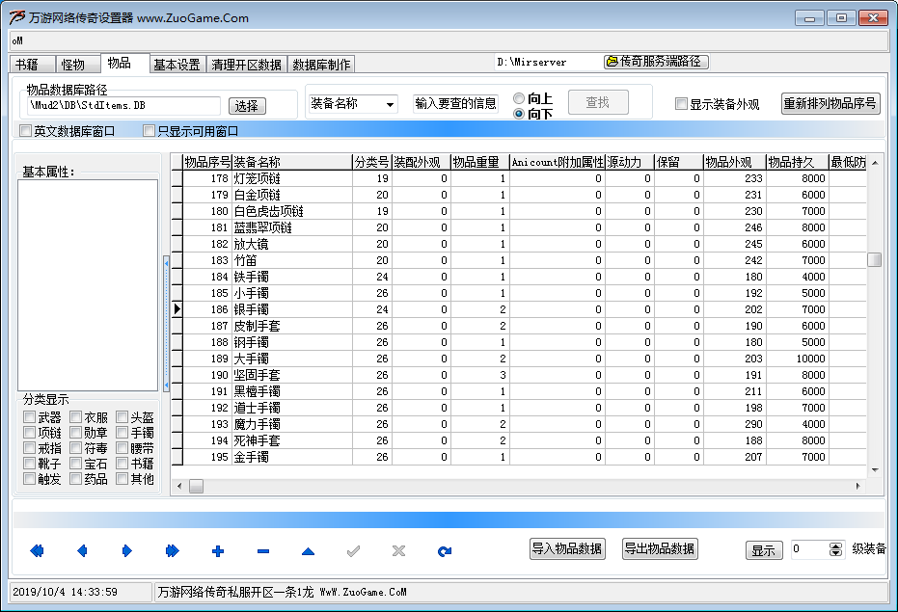Check the 手镯 category filter

point(122,432)
